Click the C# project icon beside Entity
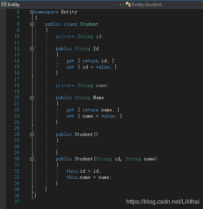Screen dimensions: 203x209 click(x=4, y=4)
